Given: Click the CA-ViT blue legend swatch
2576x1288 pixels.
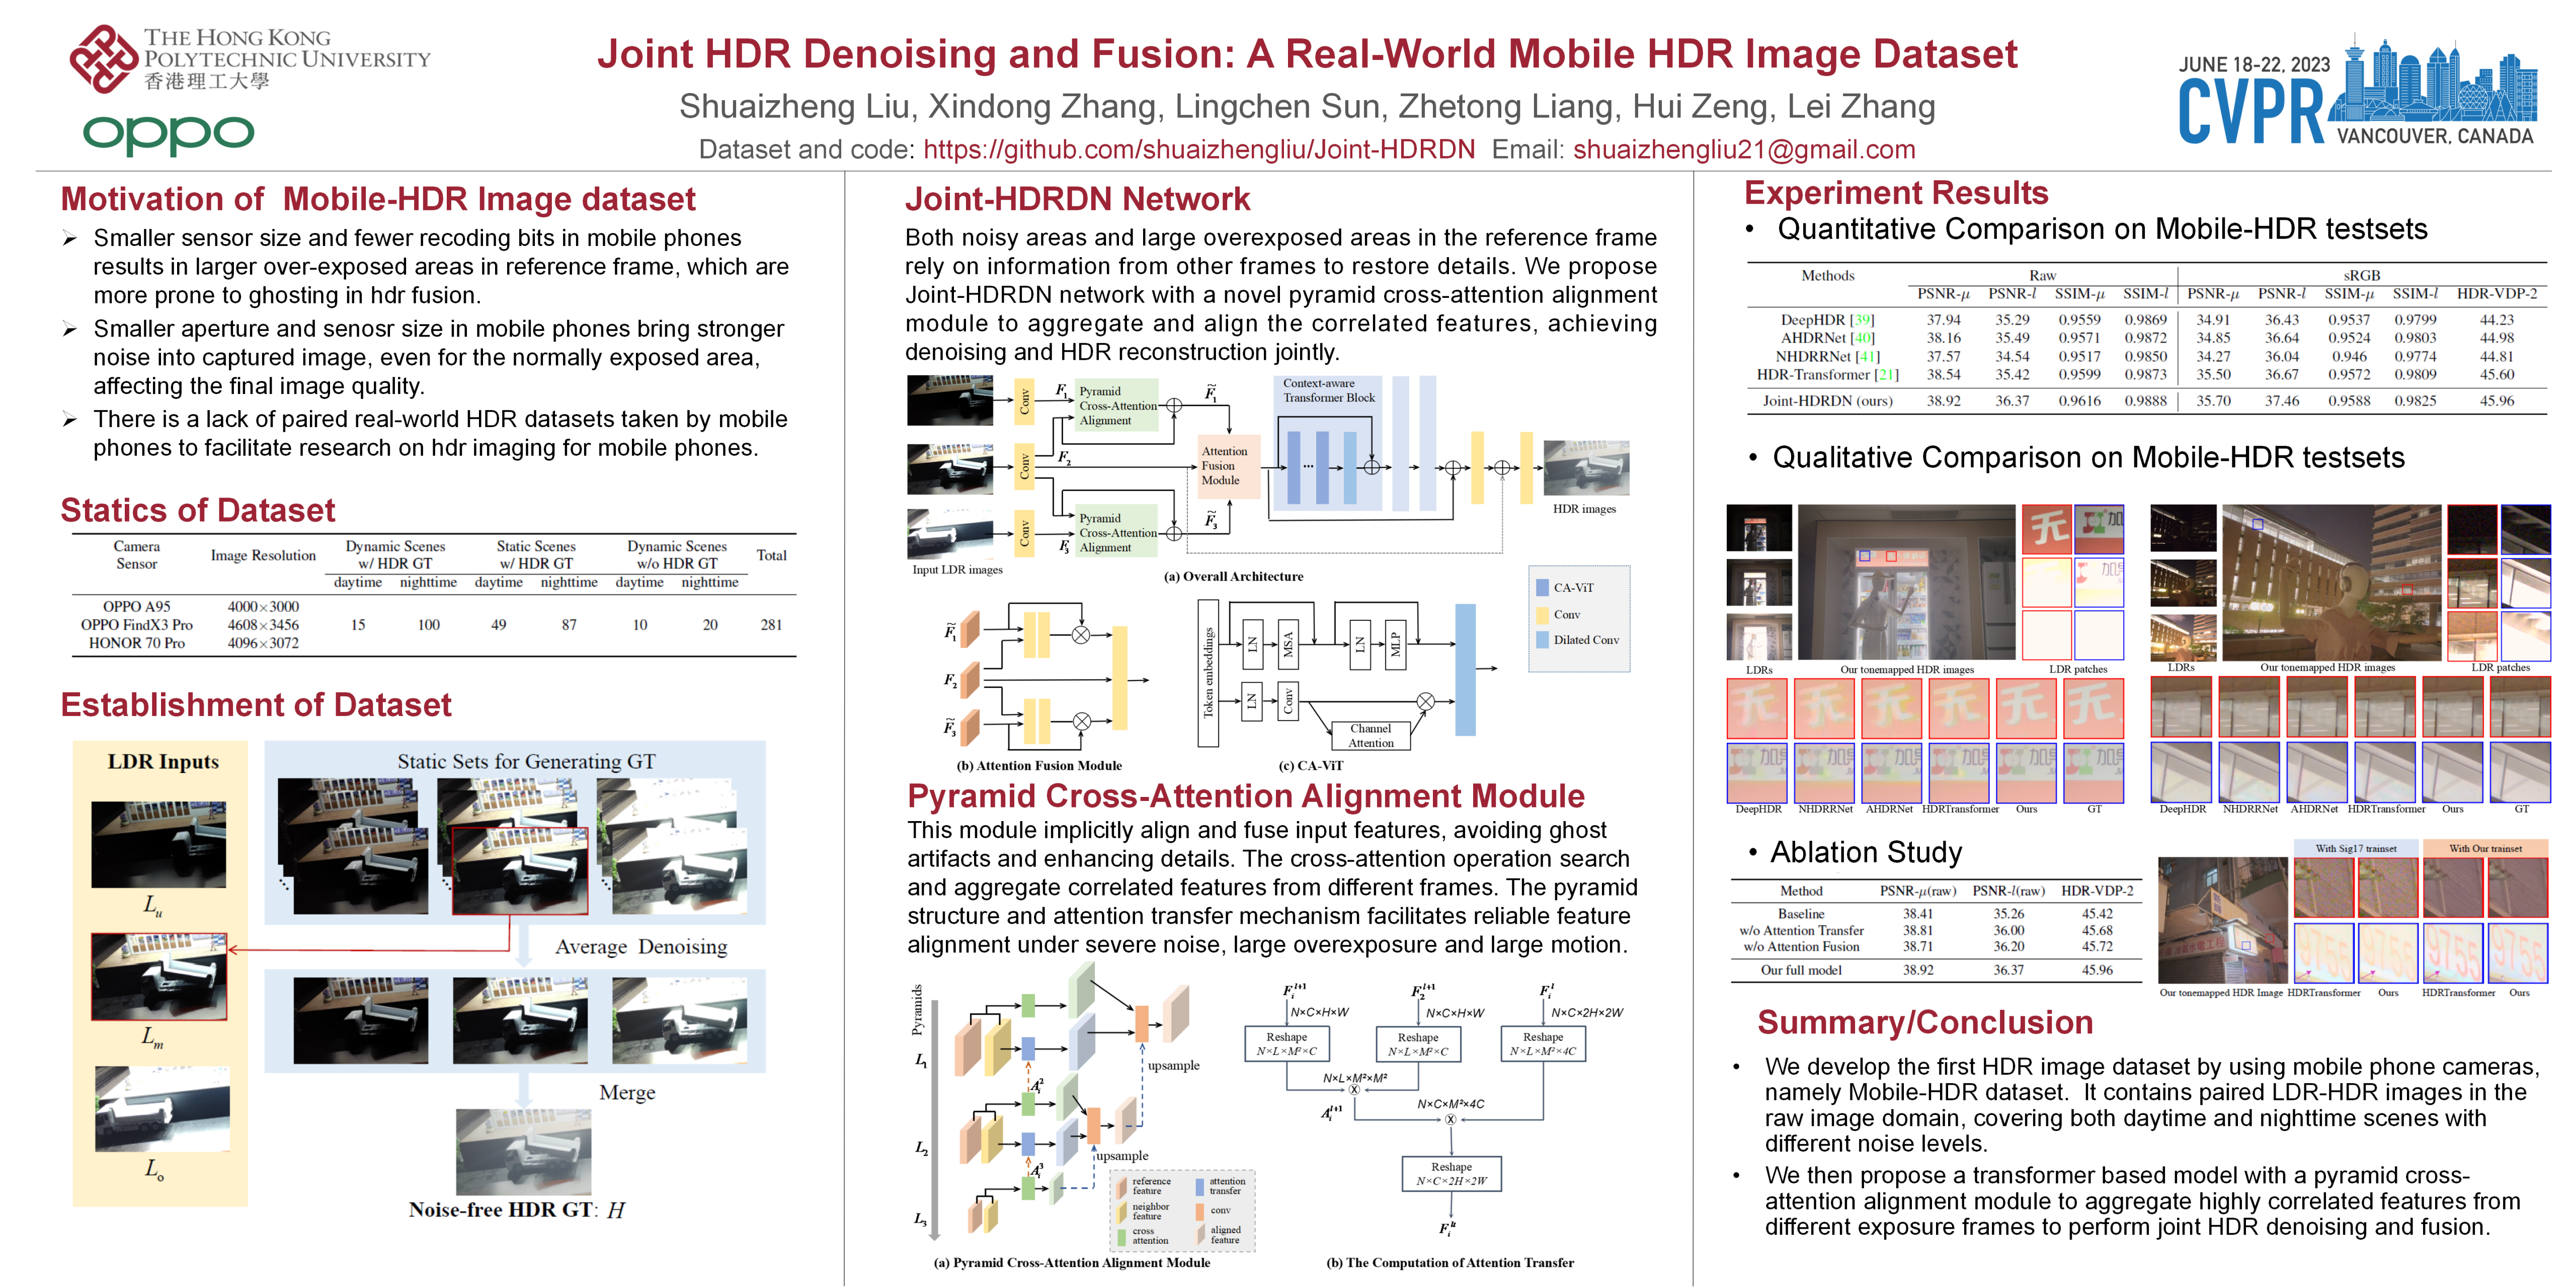Looking at the screenshot, I should 1543,588.
